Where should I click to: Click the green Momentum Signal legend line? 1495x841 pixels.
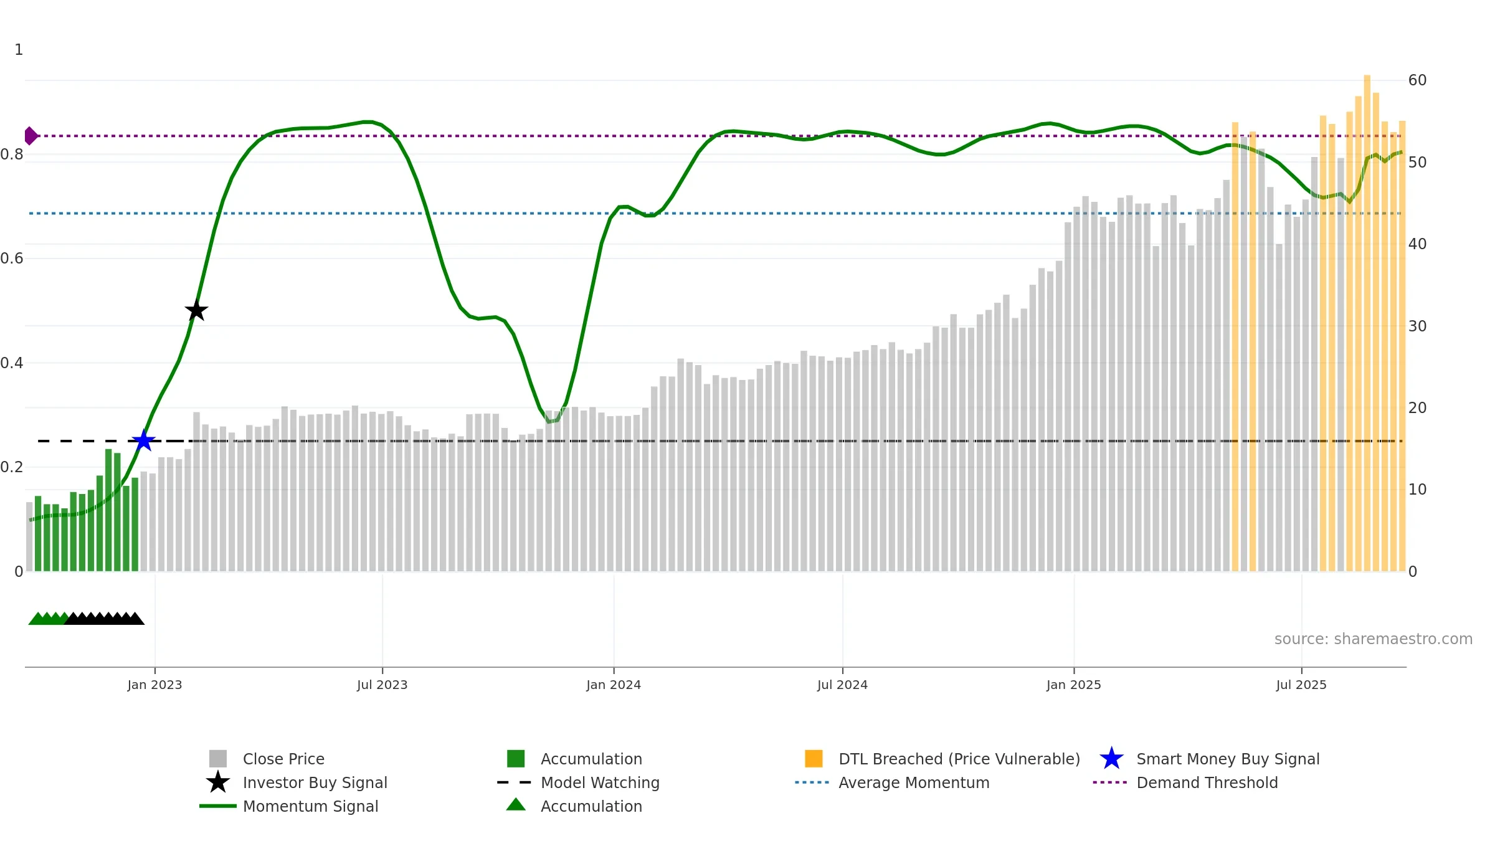(x=218, y=806)
